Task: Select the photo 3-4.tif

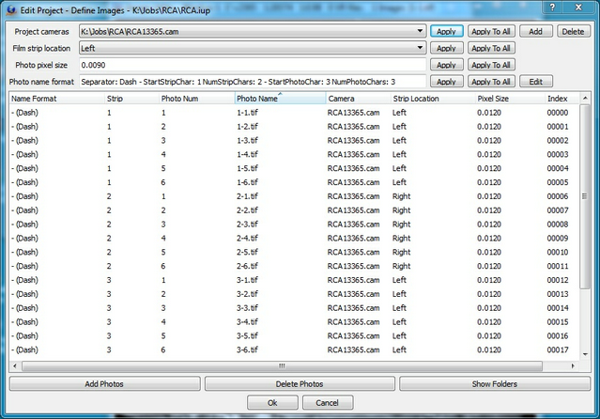Action: click(x=247, y=321)
